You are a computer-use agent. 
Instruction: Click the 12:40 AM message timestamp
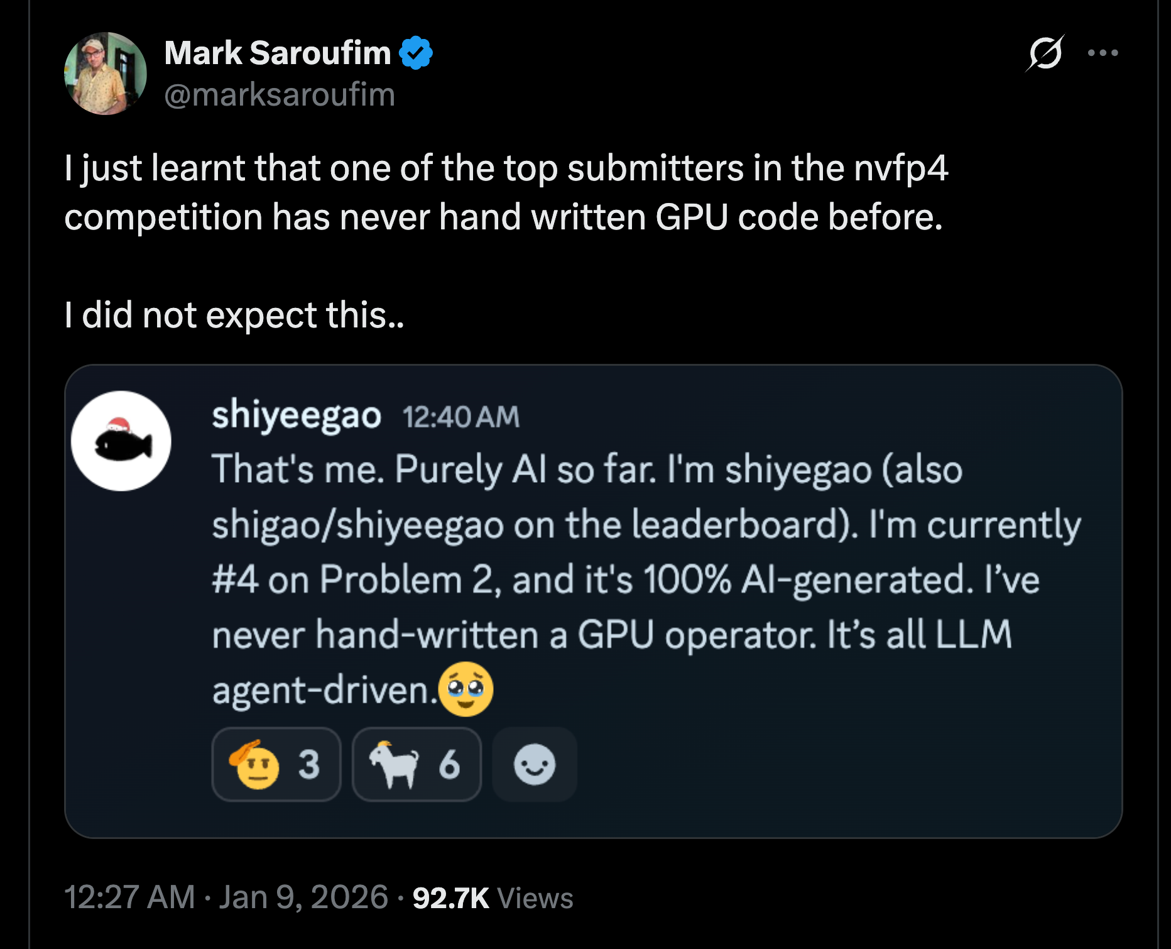(x=461, y=417)
